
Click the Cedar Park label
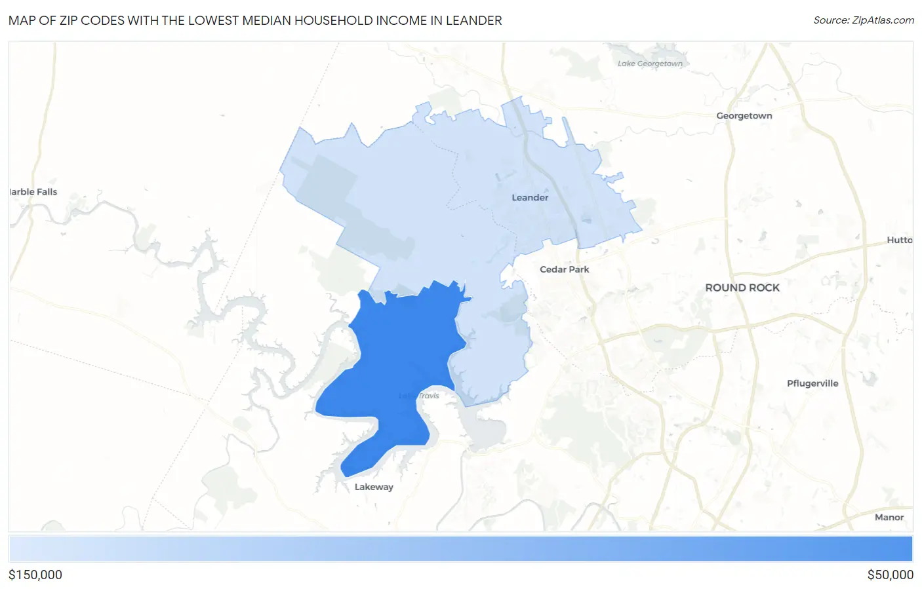point(564,269)
